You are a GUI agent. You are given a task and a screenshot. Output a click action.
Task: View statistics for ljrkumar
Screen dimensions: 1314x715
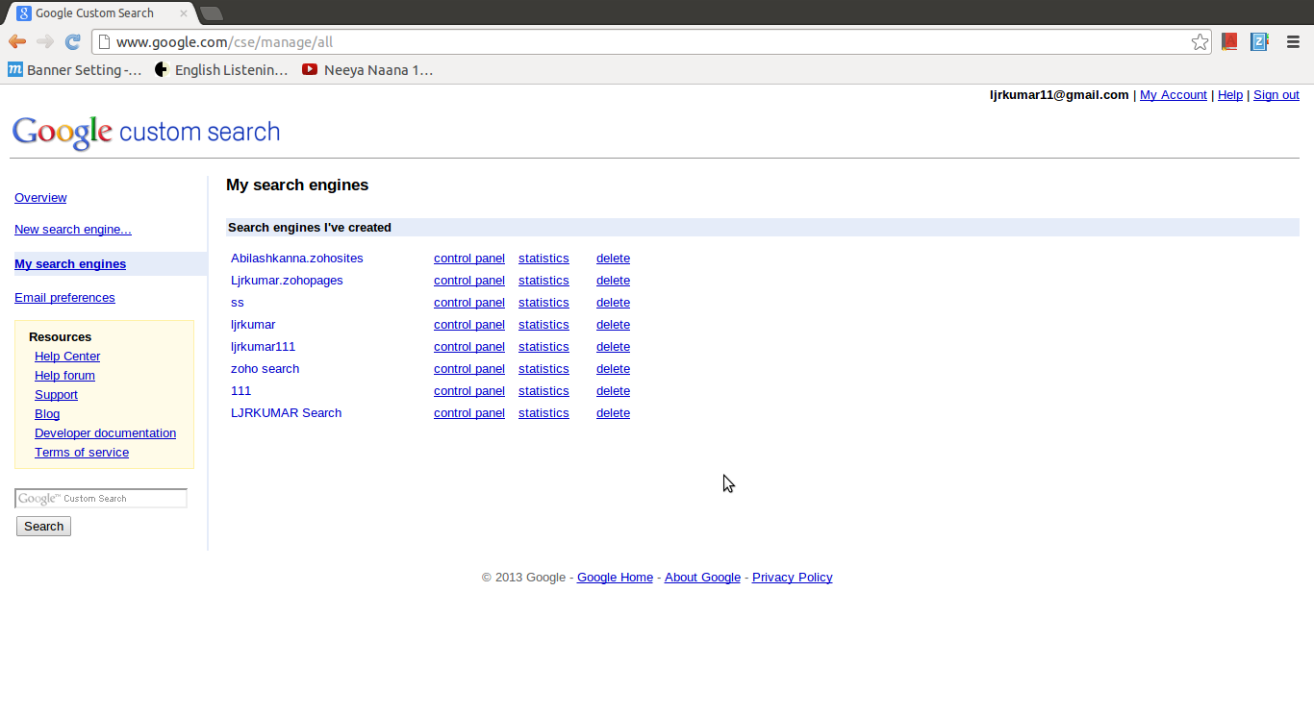point(543,325)
